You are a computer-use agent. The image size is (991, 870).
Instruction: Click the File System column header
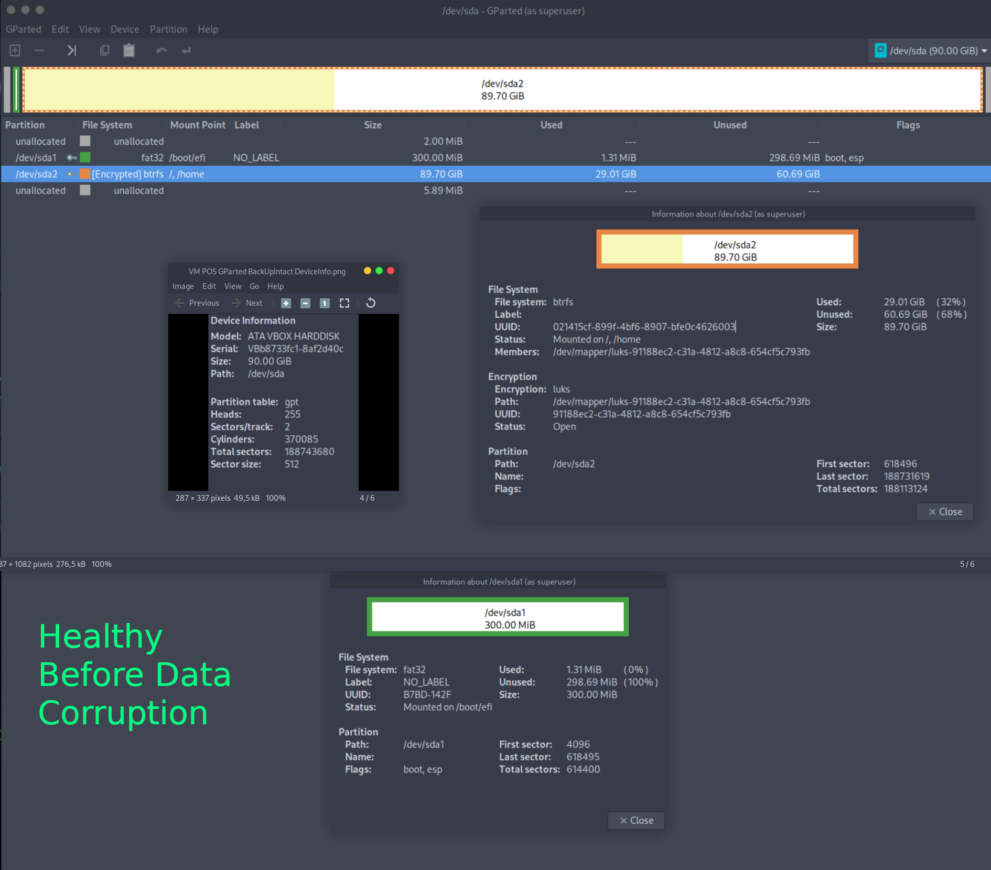coord(122,125)
